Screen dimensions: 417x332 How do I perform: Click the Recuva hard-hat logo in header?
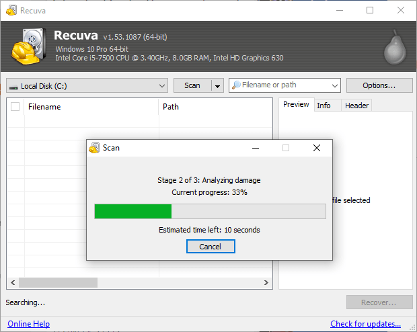click(28, 46)
